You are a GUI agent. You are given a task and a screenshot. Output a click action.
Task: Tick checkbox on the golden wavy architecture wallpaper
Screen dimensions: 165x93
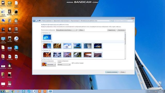pos(54,44)
